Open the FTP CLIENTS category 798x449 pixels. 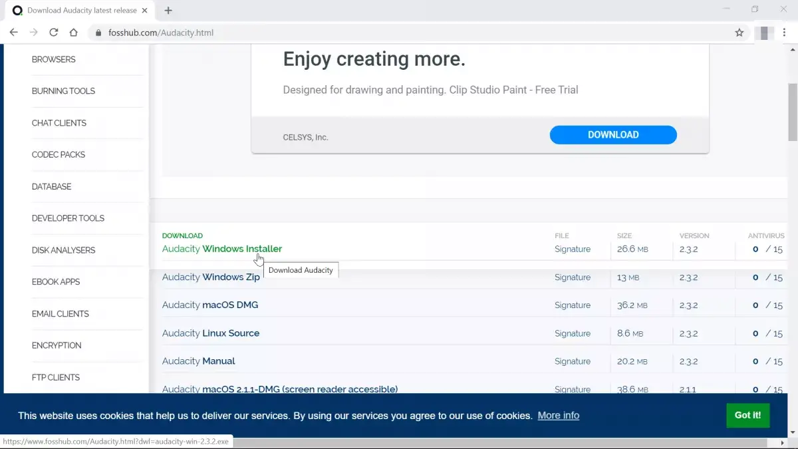tap(56, 377)
